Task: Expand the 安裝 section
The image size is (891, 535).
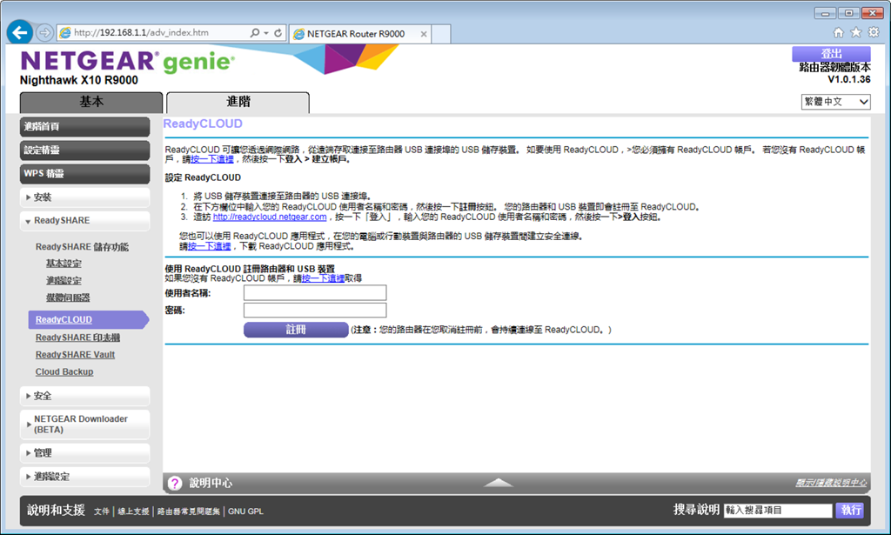Action: point(84,197)
